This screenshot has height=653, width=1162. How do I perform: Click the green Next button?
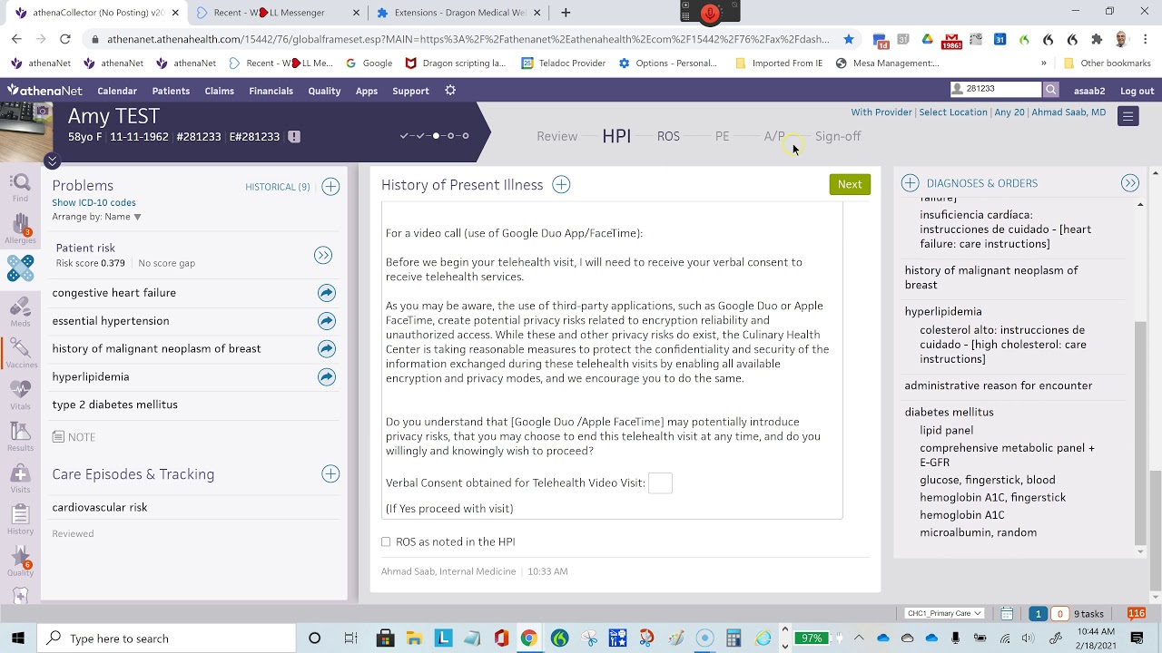(x=850, y=184)
